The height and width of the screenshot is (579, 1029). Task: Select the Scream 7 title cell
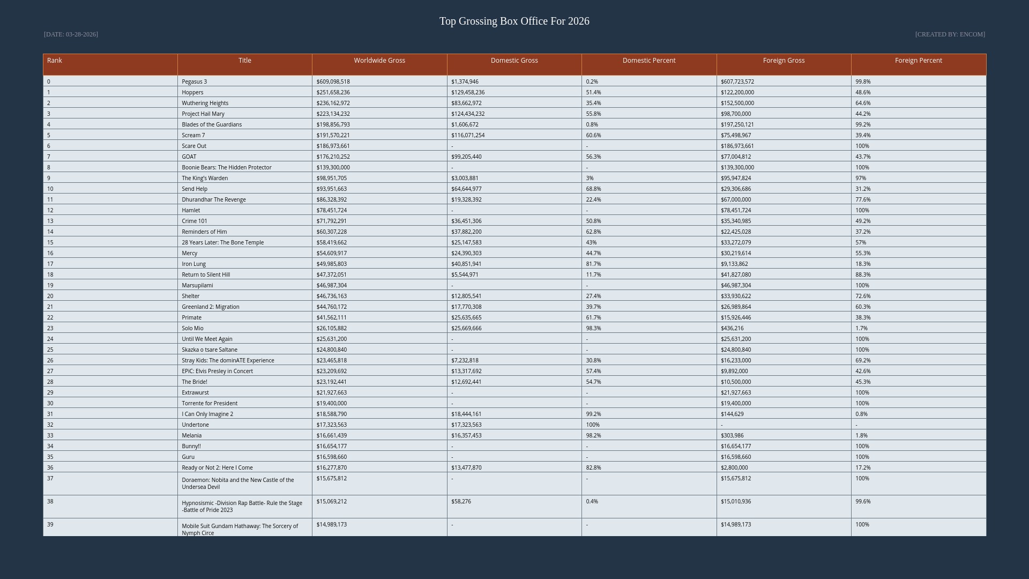(193, 135)
